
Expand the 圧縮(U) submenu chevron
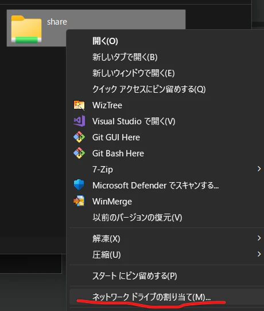click(259, 254)
